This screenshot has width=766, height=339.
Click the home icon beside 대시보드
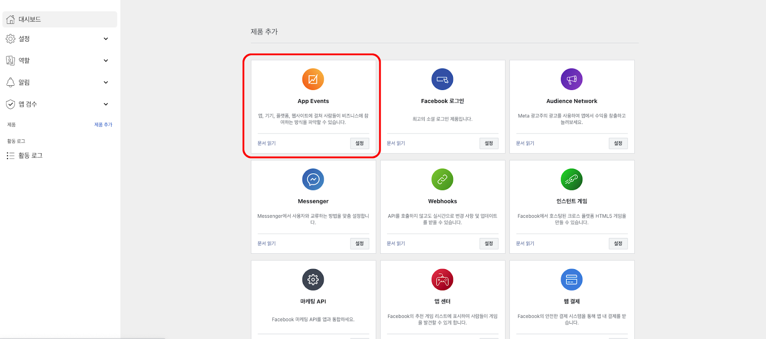pos(11,20)
